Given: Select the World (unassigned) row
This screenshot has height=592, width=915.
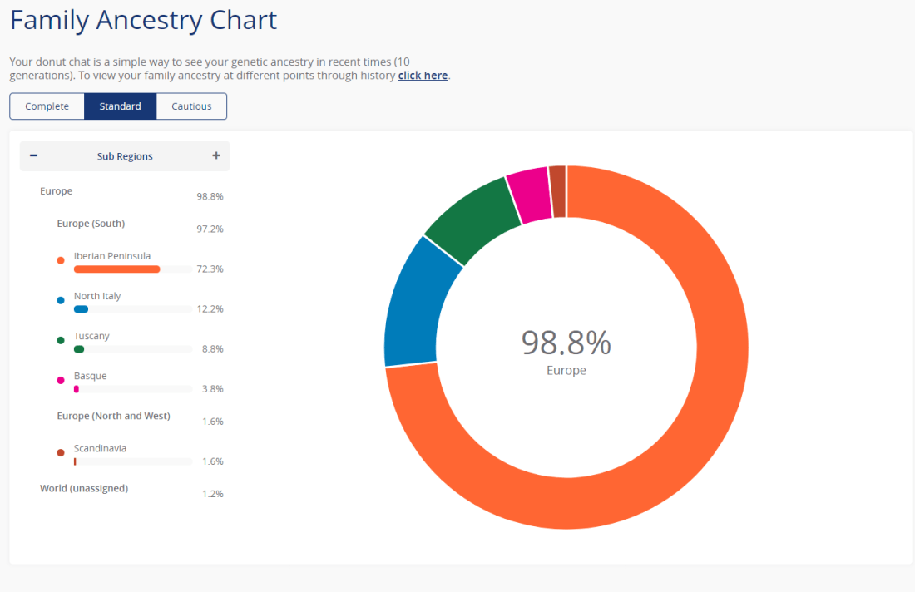Looking at the screenshot, I should point(84,488).
